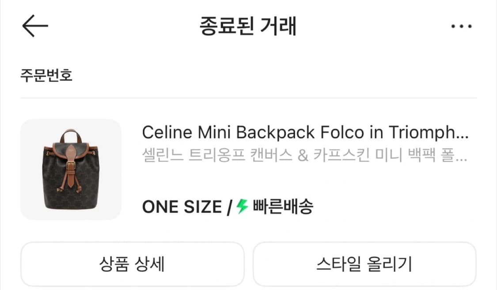
Task: Tap the slash separator after ONE SIZE
Action: click(x=229, y=207)
